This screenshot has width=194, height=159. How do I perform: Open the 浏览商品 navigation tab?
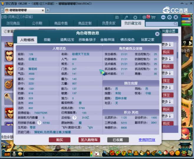(13, 23)
